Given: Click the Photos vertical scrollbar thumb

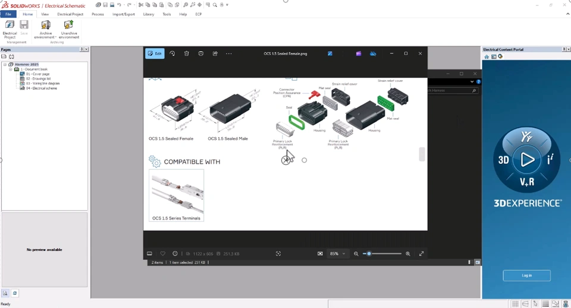Looking at the screenshot, I should [422, 154].
